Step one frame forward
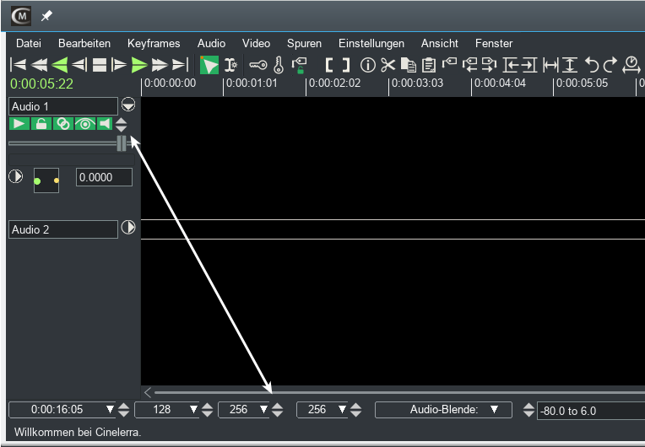The image size is (645, 447). (x=119, y=65)
